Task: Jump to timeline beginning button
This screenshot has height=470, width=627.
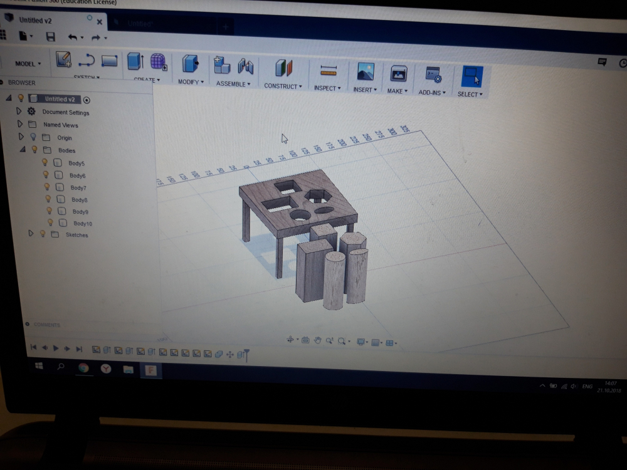Action: coord(34,347)
